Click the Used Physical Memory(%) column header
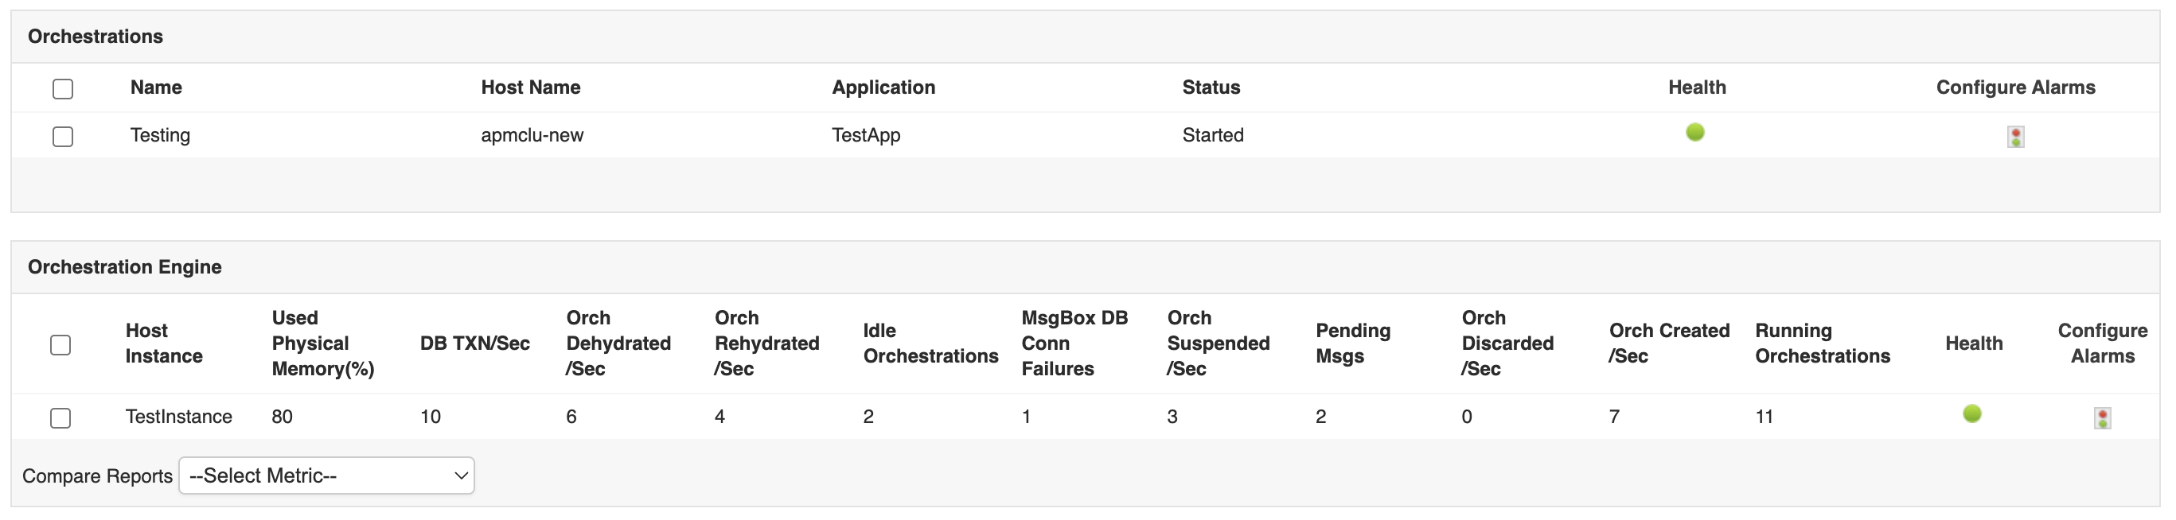 [322, 343]
